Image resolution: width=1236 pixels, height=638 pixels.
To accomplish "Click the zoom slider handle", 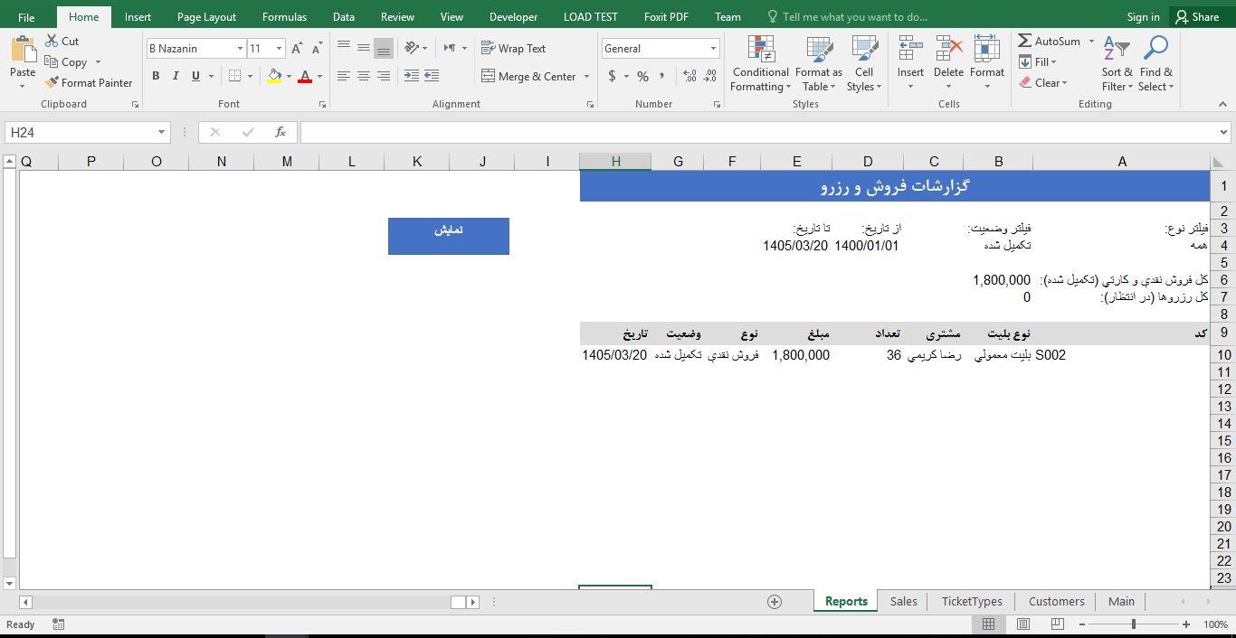I will coord(1133,624).
